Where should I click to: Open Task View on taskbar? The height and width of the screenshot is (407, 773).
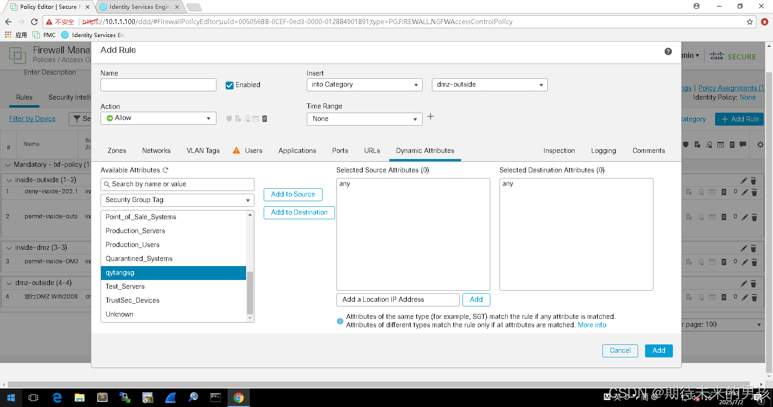(x=33, y=398)
